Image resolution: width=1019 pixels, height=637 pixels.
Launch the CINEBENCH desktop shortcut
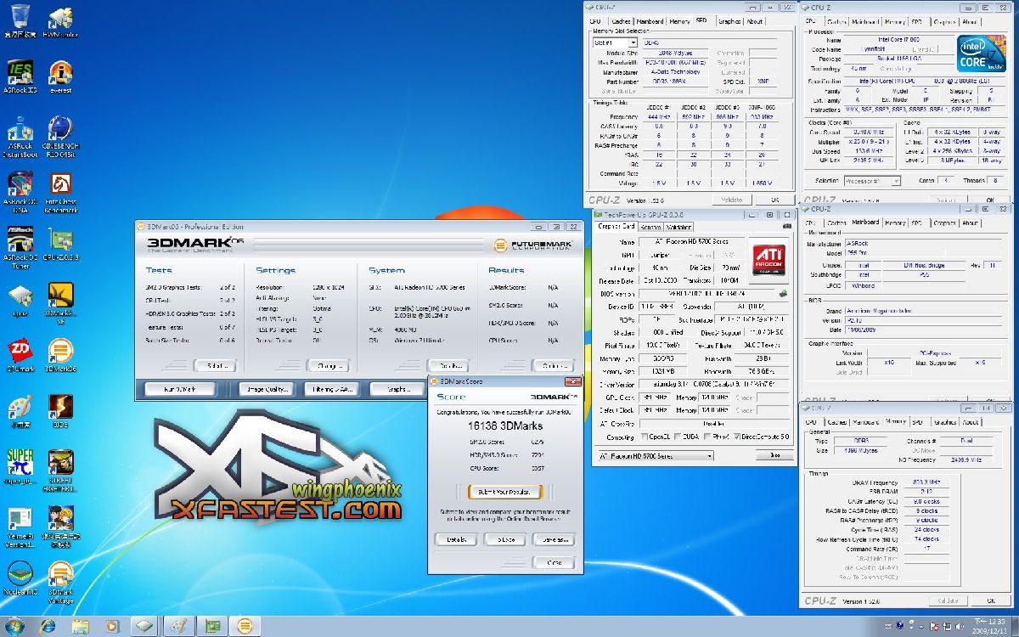[60, 136]
